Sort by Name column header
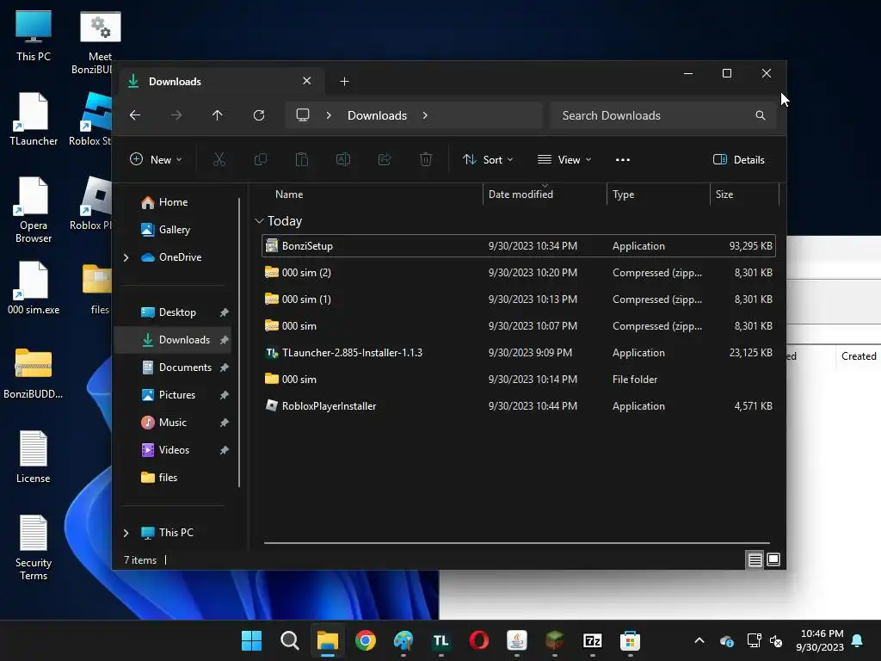The height and width of the screenshot is (661, 881). pos(289,195)
